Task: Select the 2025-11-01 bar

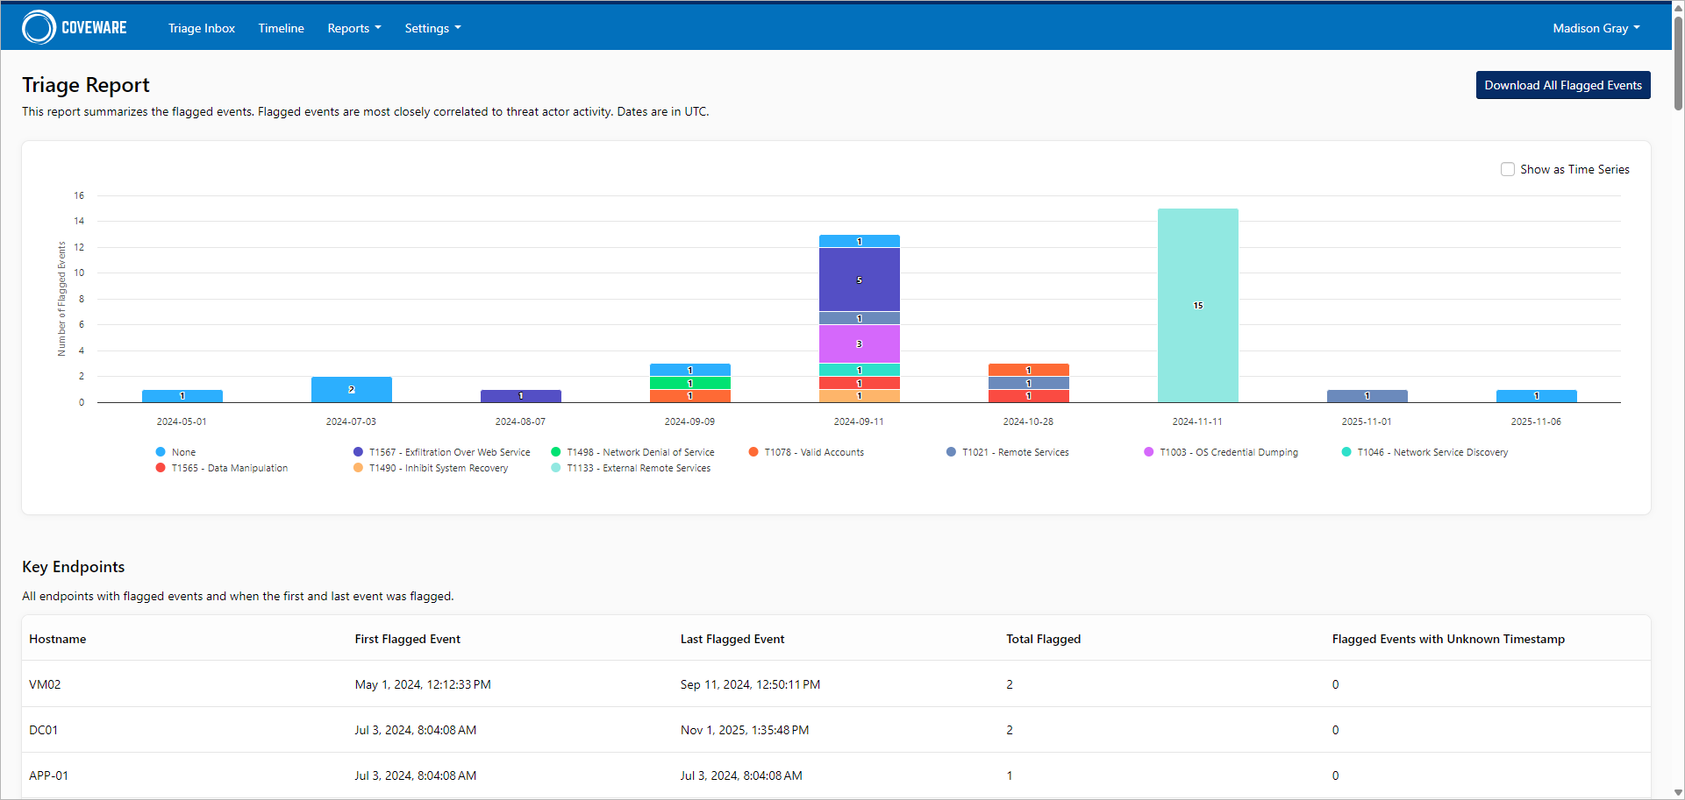Action: [1367, 396]
